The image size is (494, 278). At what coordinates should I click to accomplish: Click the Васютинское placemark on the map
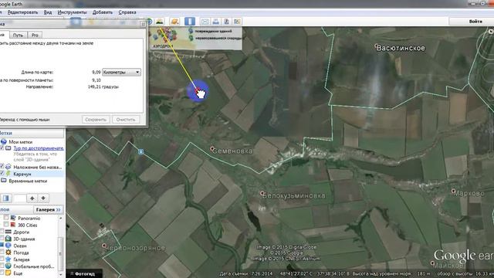[377, 46]
